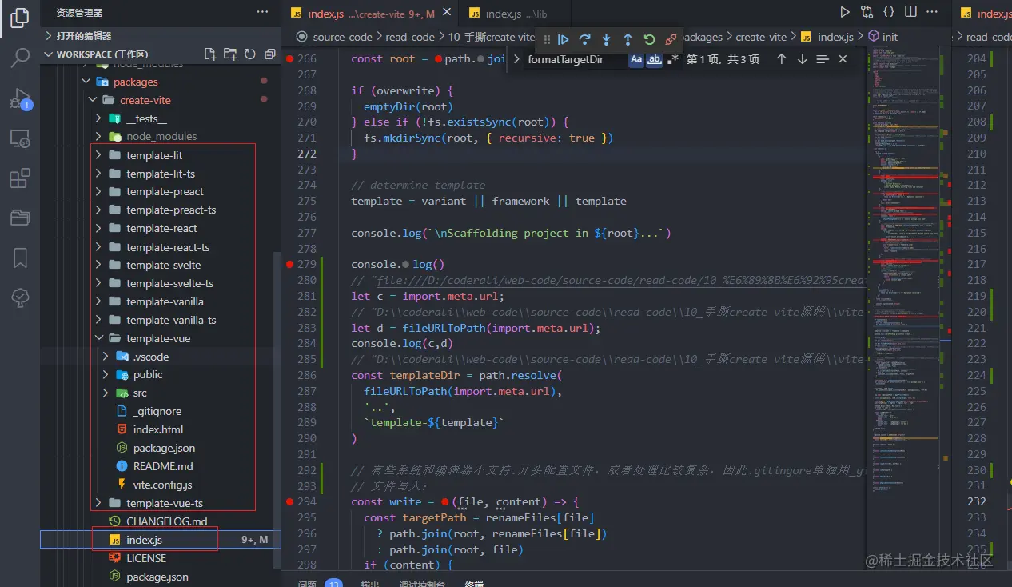Image resolution: width=1012 pixels, height=587 pixels.
Task: Click the curly braces editor action icon
Action: tap(889, 12)
